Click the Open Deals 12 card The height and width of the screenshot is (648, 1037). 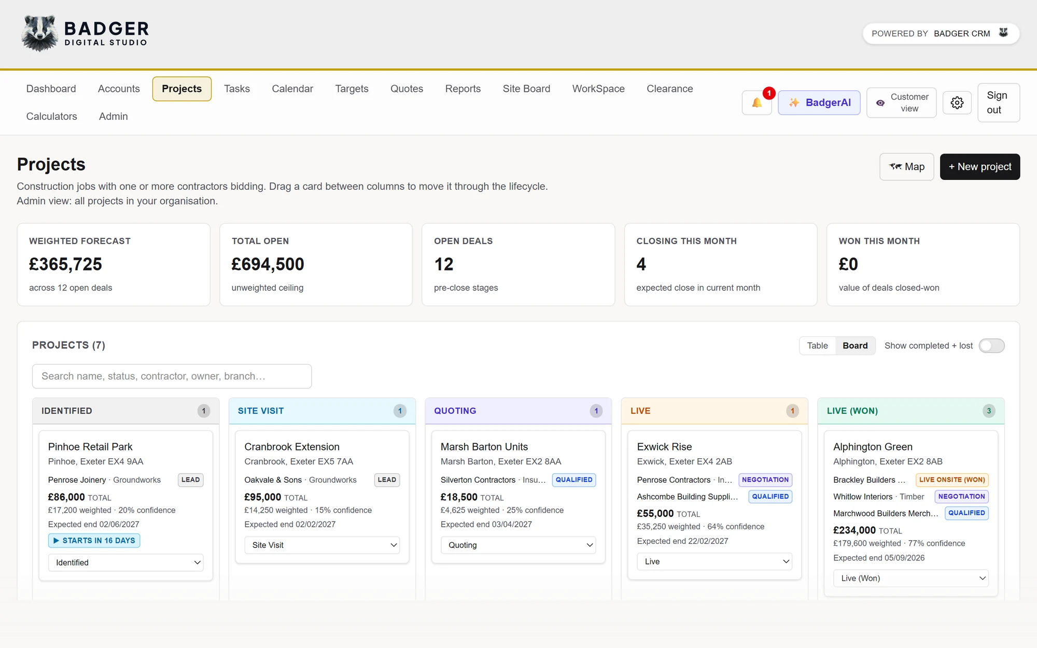click(x=518, y=264)
